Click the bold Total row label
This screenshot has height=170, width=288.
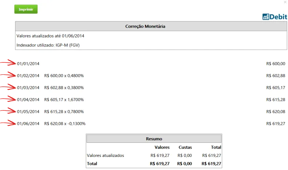pos(92,164)
